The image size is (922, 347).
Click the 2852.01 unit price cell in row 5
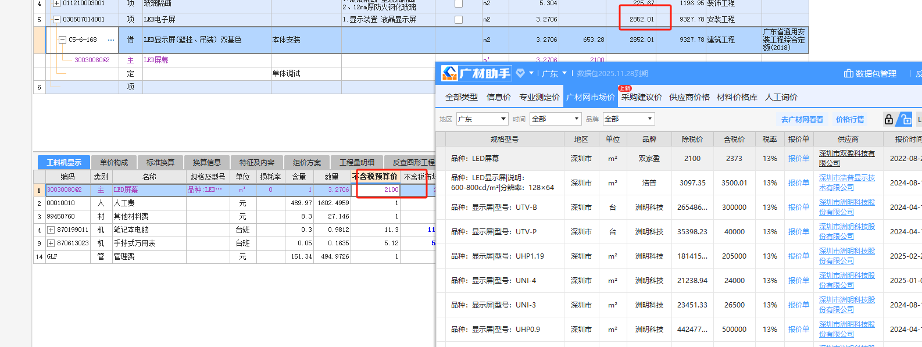click(x=631, y=19)
